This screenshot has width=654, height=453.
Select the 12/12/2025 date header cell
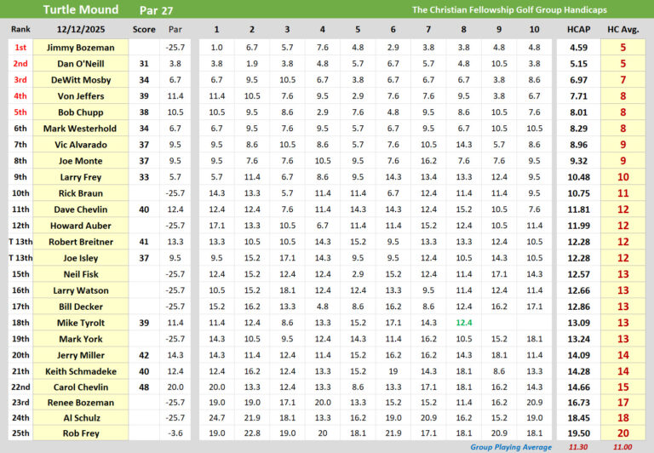click(81, 29)
